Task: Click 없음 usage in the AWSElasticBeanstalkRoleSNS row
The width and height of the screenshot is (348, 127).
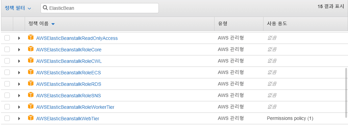Action: point(272,96)
